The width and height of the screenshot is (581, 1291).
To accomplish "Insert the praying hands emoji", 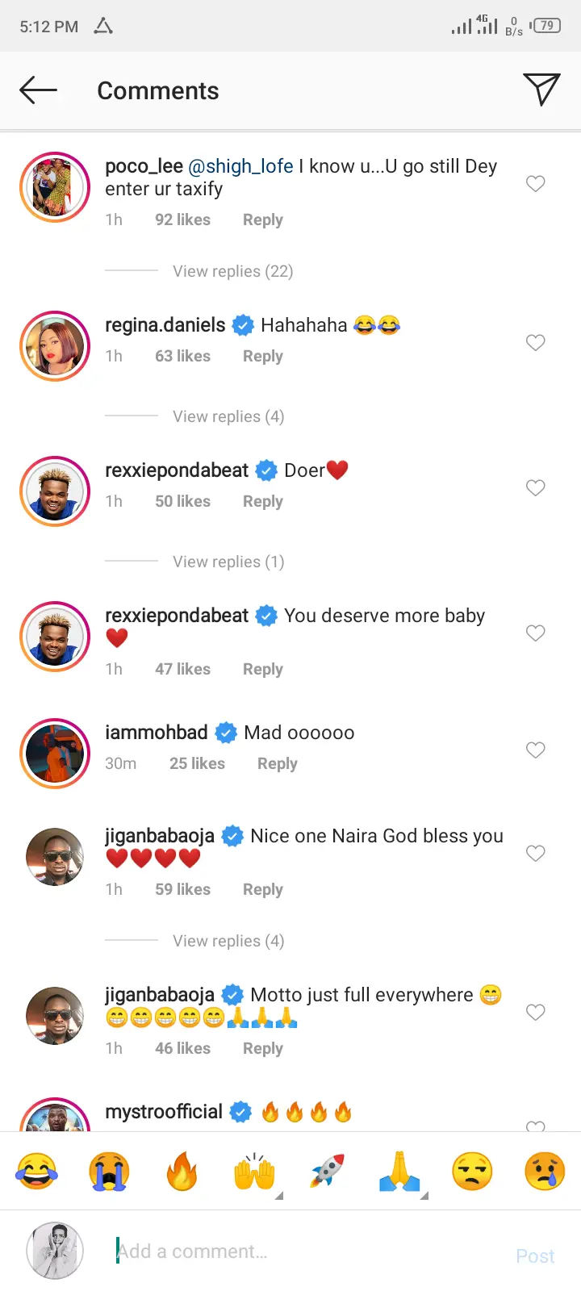I will point(399,1171).
